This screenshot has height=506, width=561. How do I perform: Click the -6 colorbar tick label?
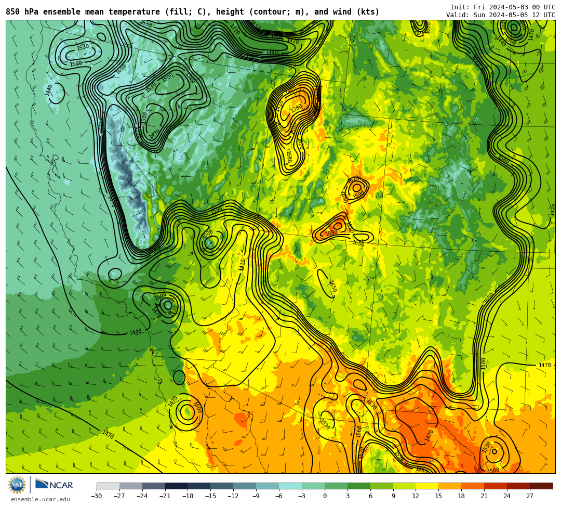[279, 496]
